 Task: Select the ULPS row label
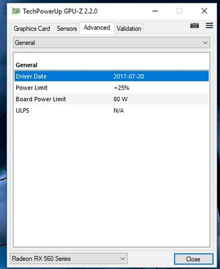tap(22, 110)
